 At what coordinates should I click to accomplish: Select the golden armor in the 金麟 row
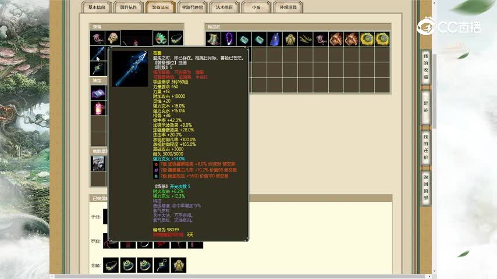(179, 264)
